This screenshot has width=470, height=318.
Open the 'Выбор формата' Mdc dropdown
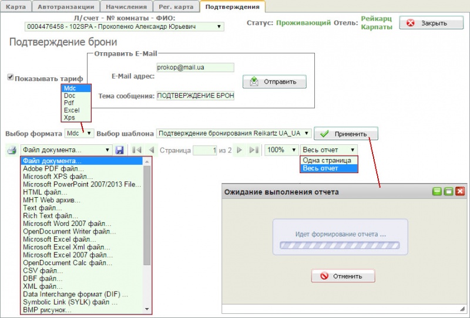click(x=79, y=133)
